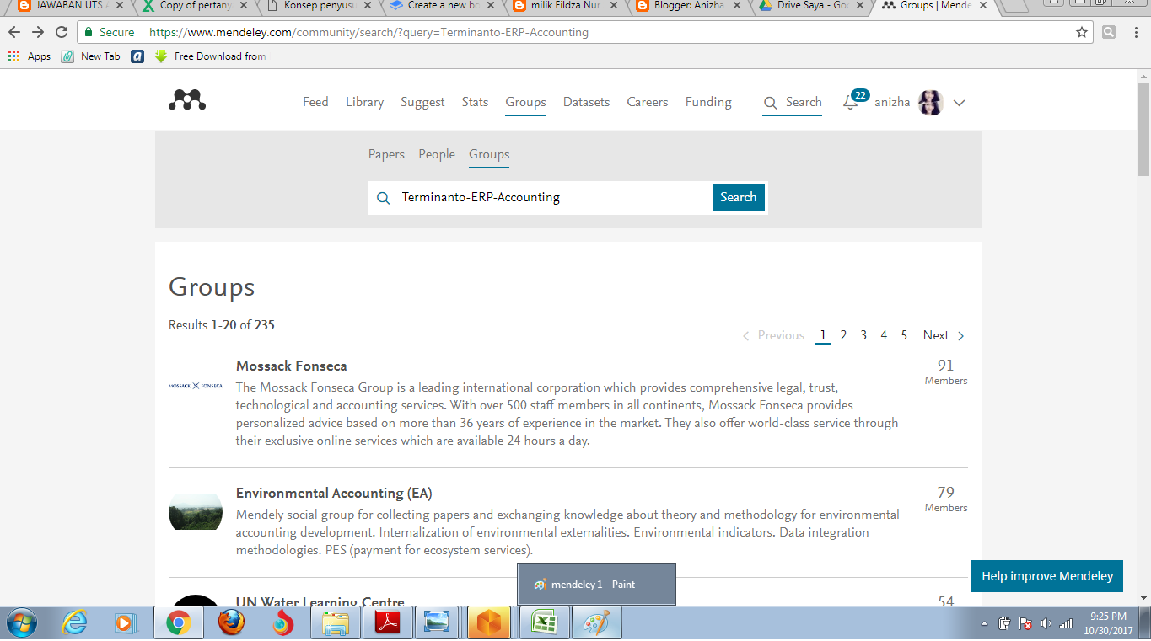Click the anizha profile avatar
This screenshot has height=641, width=1151.
click(x=930, y=102)
